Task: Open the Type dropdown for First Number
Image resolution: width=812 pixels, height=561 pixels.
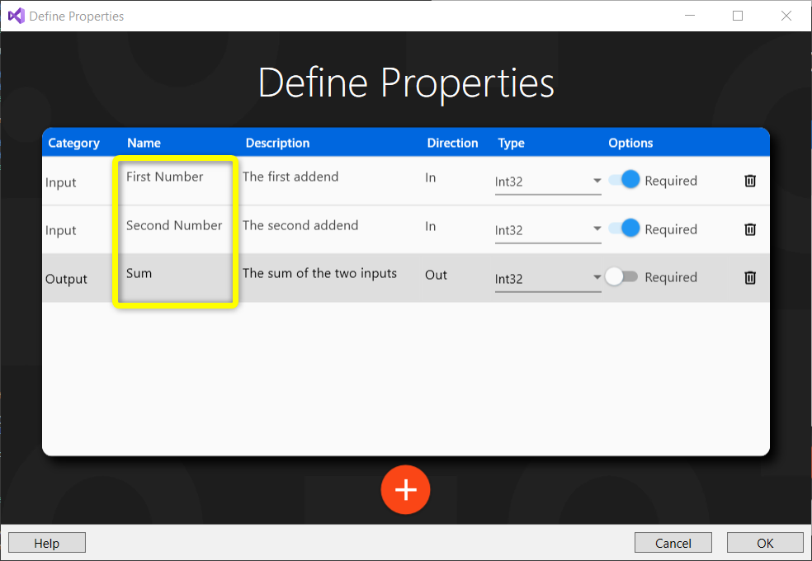Action: [596, 180]
